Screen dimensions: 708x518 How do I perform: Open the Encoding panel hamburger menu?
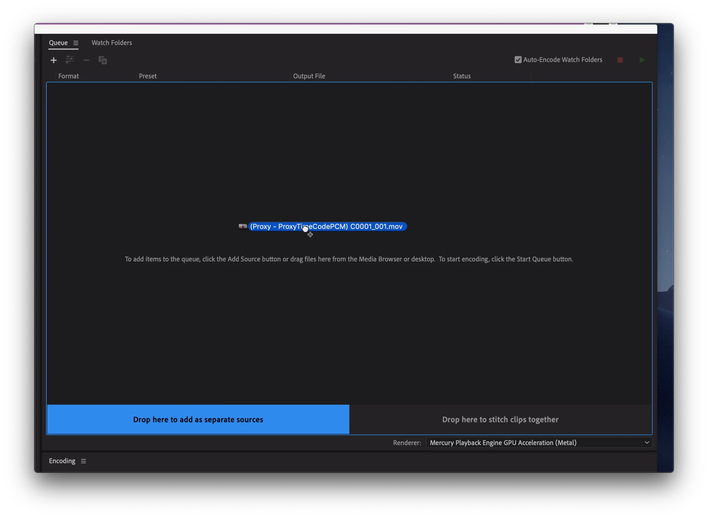83,461
